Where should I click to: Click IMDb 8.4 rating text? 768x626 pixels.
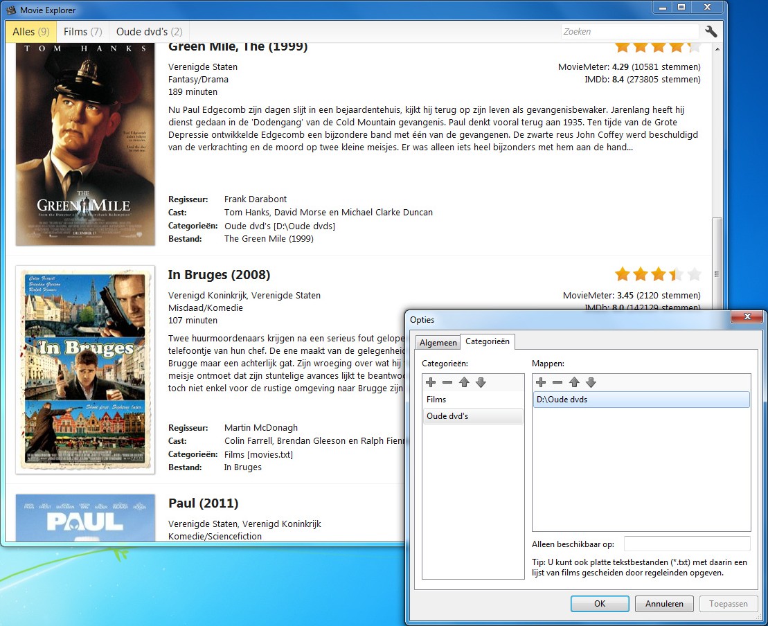coord(642,80)
